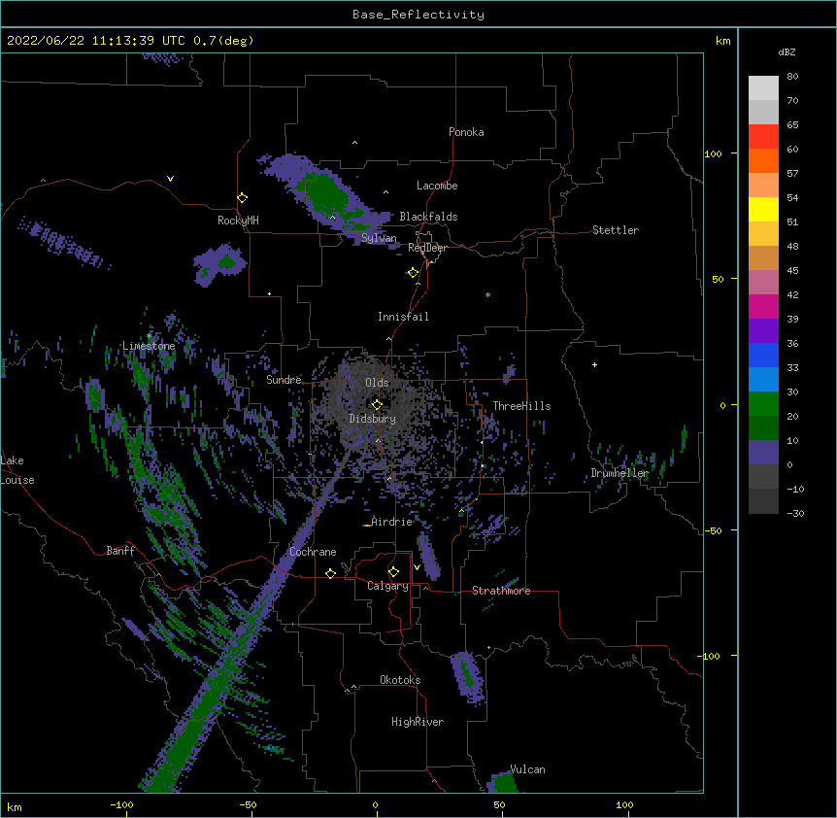Click the Limestone label
This screenshot has height=818, width=837.
(x=149, y=346)
